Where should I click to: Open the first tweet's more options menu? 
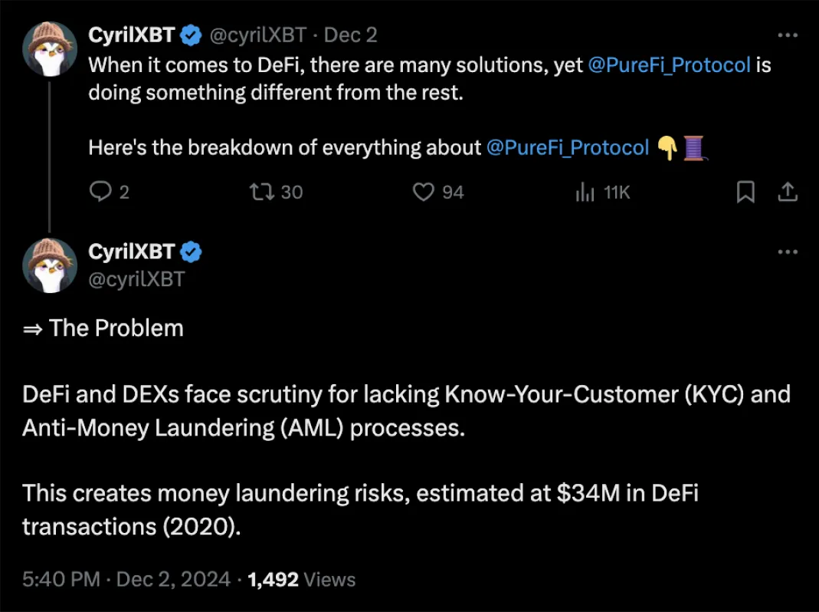788,35
